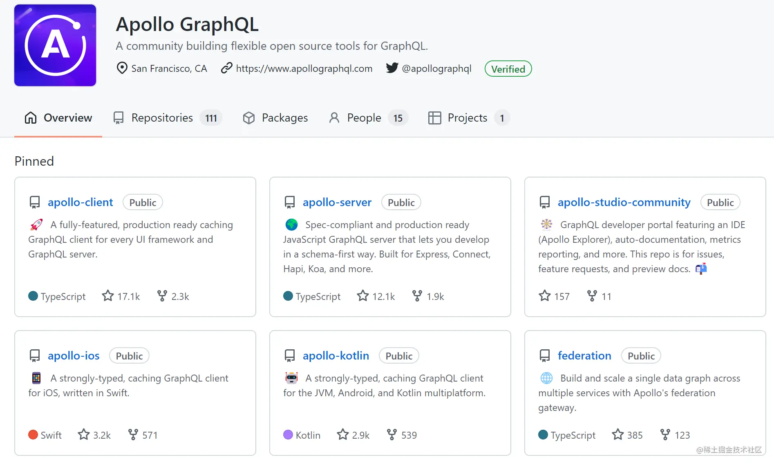774x466 pixels.
Task: Open the https://www.apollographql.com link
Action: 304,68
